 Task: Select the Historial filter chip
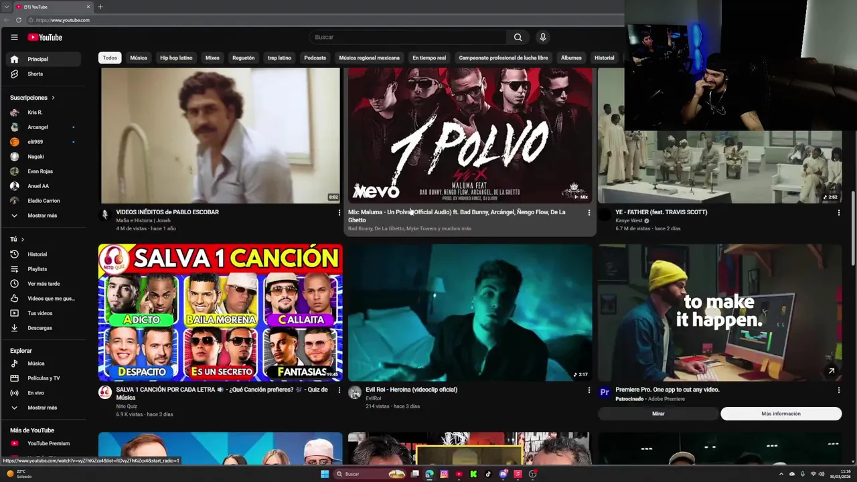[x=604, y=58]
